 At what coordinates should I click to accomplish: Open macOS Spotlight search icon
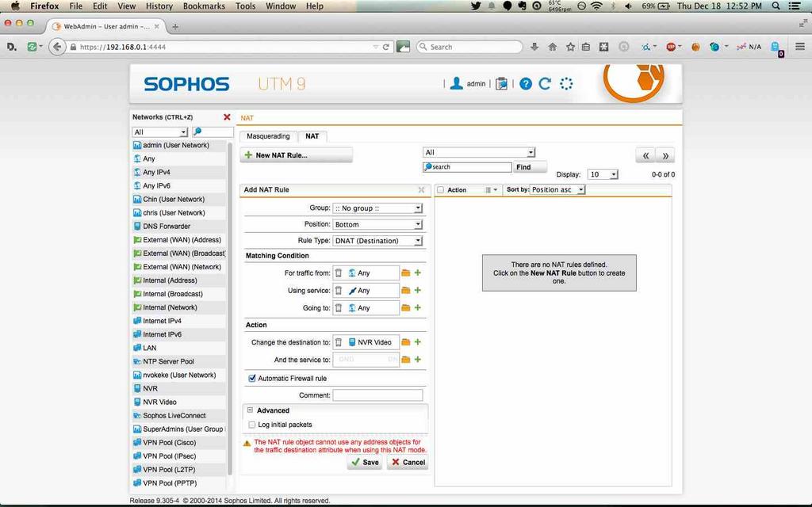[x=776, y=6]
